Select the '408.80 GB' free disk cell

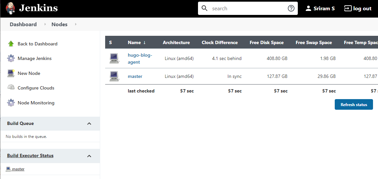(277, 58)
